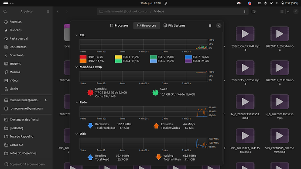Click Discord tray icon in top bar

(x=239, y=3)
